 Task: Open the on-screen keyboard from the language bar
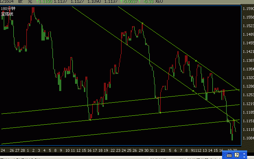coord(229,155)
